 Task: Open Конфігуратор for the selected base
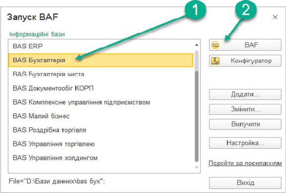click(245, 61)
